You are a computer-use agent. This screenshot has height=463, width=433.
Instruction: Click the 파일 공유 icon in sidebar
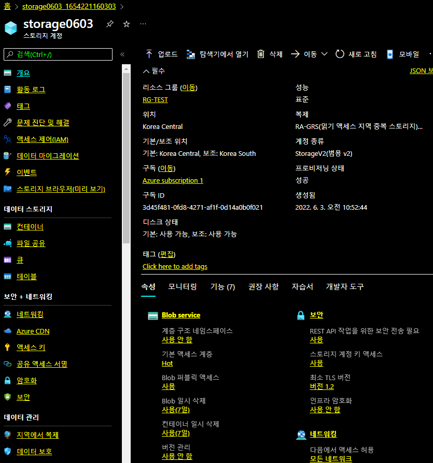(x=8, y=243)
